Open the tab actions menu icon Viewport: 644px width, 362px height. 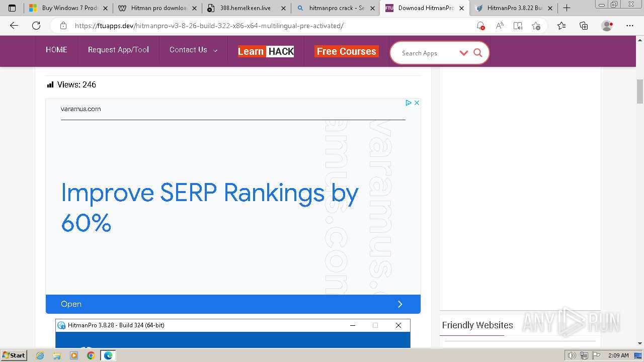click(12, 8)
